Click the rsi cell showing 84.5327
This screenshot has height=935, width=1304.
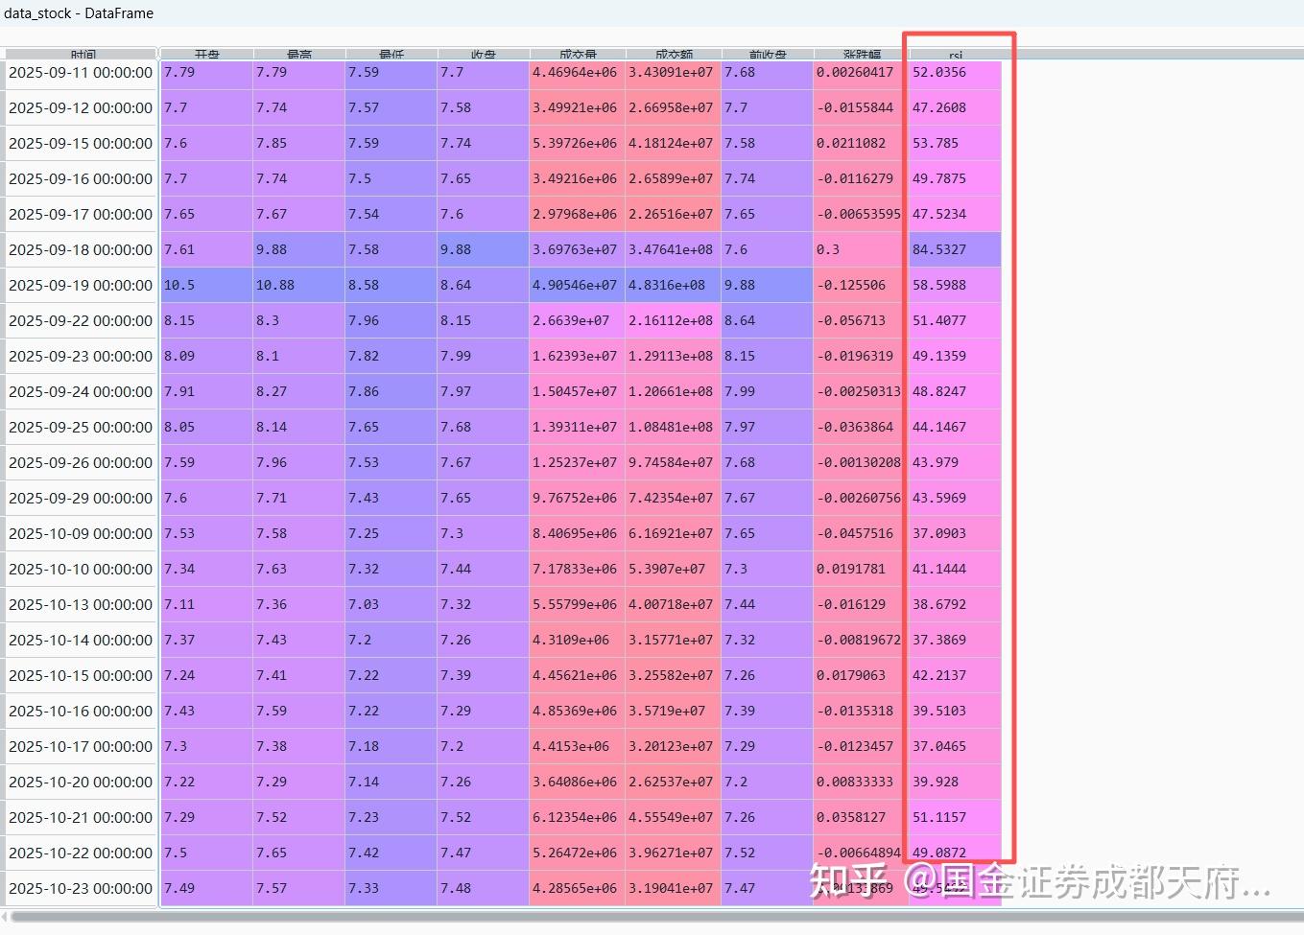(955, 250)
